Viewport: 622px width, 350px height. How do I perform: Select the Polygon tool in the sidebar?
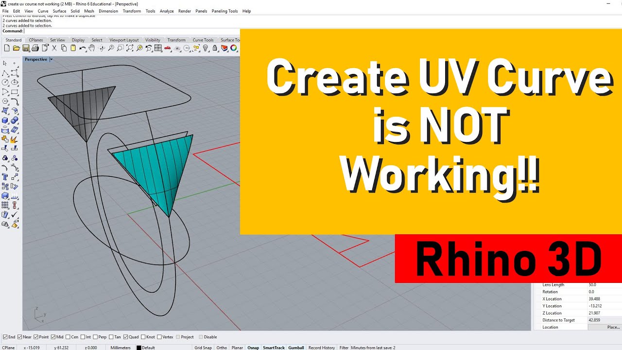pyautogui.click(x=5, y=101)
